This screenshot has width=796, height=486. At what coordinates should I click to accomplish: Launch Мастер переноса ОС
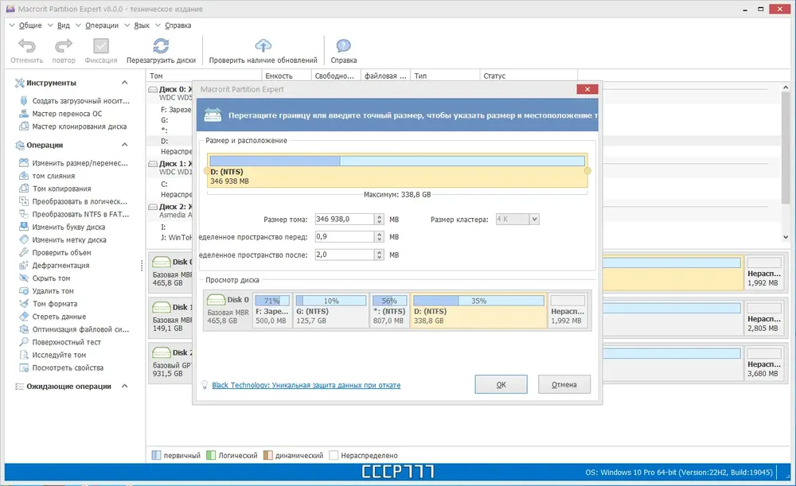click(x=61, y=114)
